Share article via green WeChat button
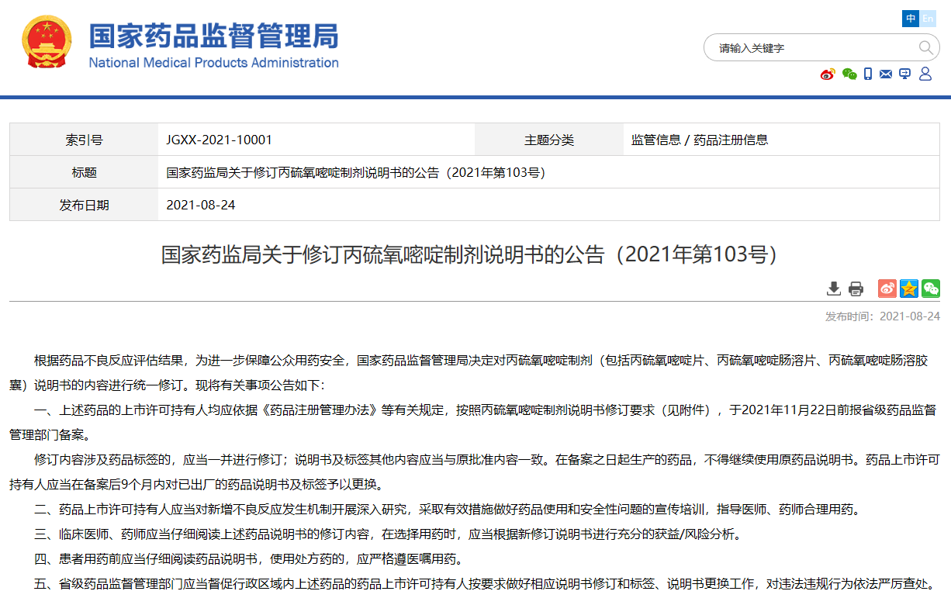951x598 pixels. (x=930, y=289)
